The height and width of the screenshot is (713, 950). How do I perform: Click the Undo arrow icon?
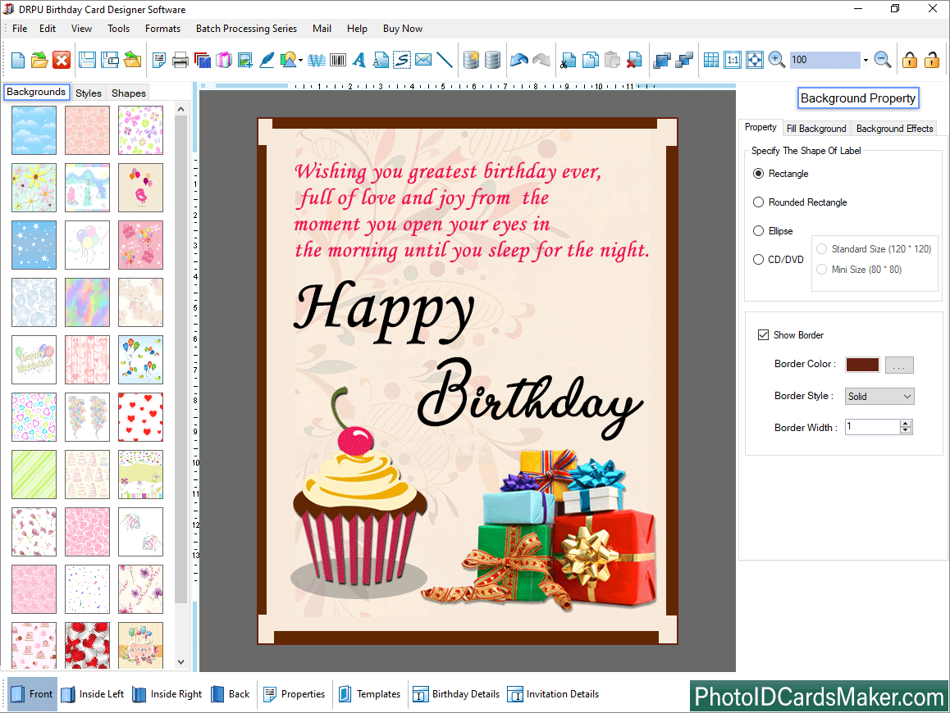[x=518, y=60]
